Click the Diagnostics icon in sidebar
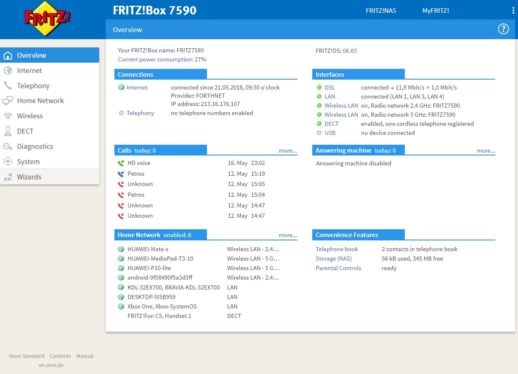 (7, 146)
